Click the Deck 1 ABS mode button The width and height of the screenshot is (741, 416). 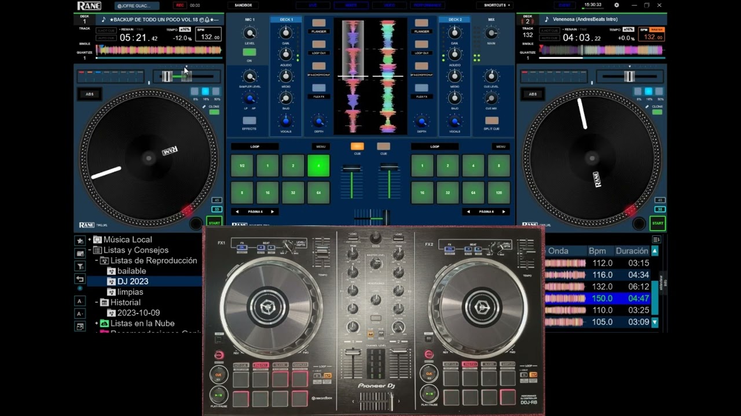coord(90,94)
